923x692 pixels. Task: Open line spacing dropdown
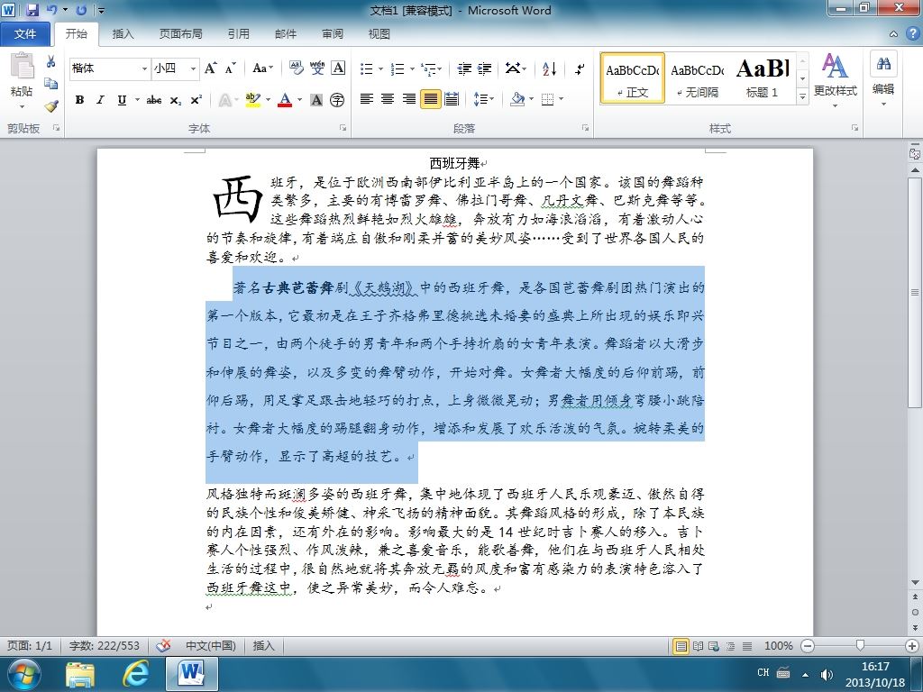[484, 99]
